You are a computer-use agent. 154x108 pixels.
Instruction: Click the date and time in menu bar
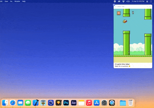[138, 1]
